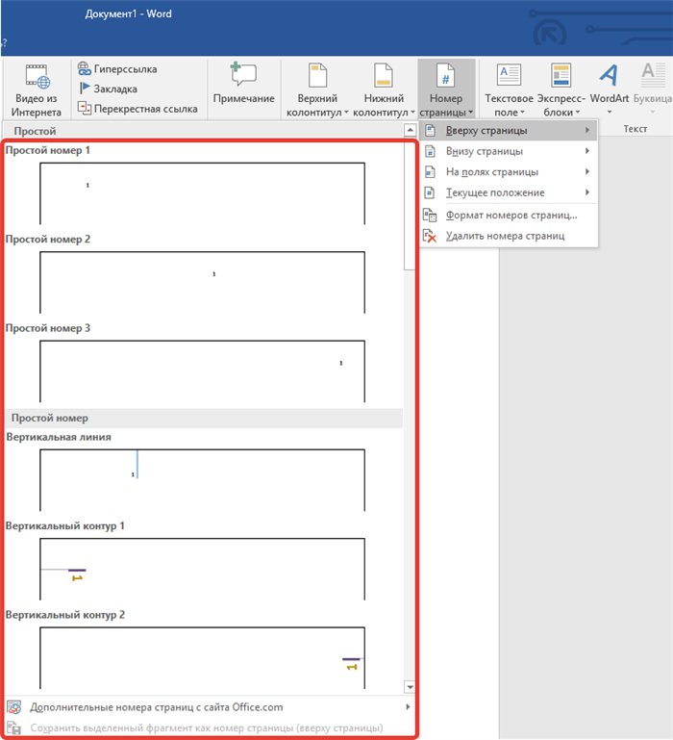Open the Видео из Интернета tool
The image size is (673, 740).
point(37,89)
